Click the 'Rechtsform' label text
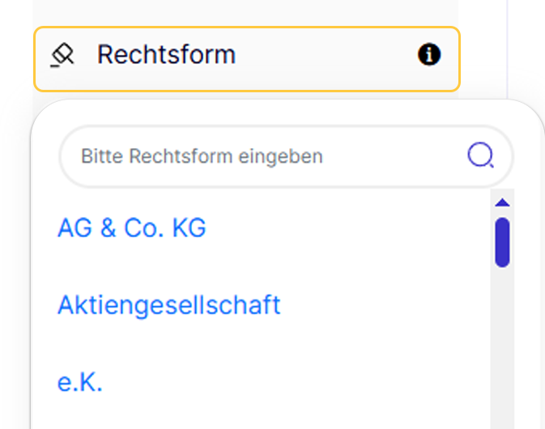Image resolution: width=545 pixels, height=429 pixels. tap(166, 55)
